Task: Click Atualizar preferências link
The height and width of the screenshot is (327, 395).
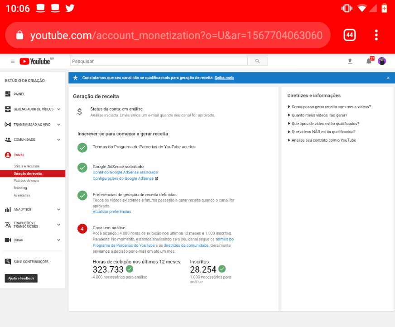Action: pyautogui.click(x=111, y=212)
